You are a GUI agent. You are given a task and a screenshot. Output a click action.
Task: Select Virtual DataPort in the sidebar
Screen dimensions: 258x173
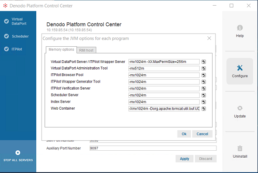coord(16,21)
